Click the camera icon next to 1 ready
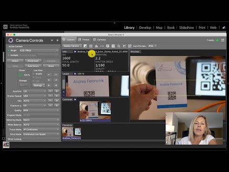This screenshot has width=229, height=172. [223, 40]
